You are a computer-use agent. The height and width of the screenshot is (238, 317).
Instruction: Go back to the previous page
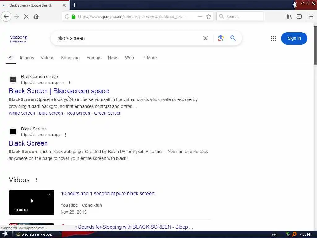click(6, 17)
